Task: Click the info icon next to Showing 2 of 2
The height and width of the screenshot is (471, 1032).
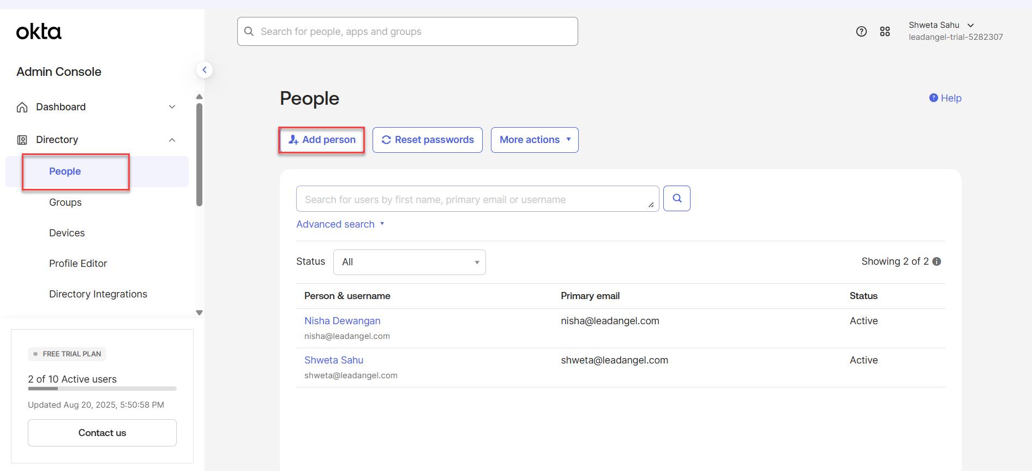Action: pyautogui.click(x=937, y=261)
